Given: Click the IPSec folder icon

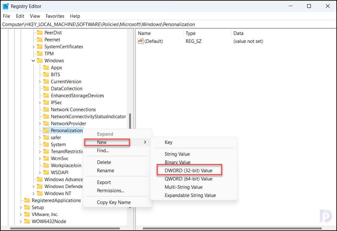Looking at the screenshot, I should 46,103.
